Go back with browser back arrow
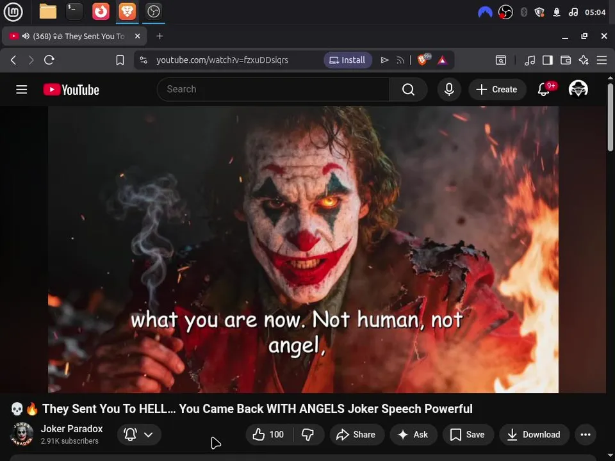The width and height of the screenshot is (615, 461). coord(13,60)
